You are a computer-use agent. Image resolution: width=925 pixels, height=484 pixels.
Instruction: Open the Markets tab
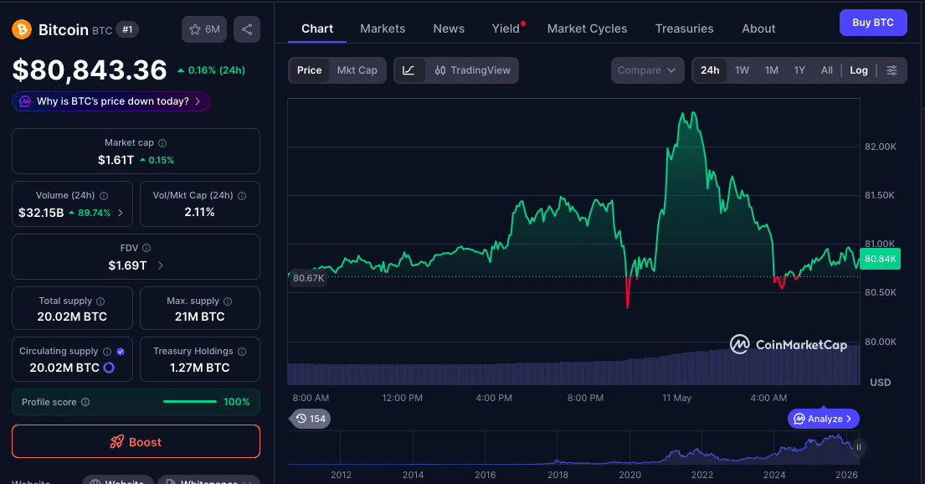pos(383,28)
